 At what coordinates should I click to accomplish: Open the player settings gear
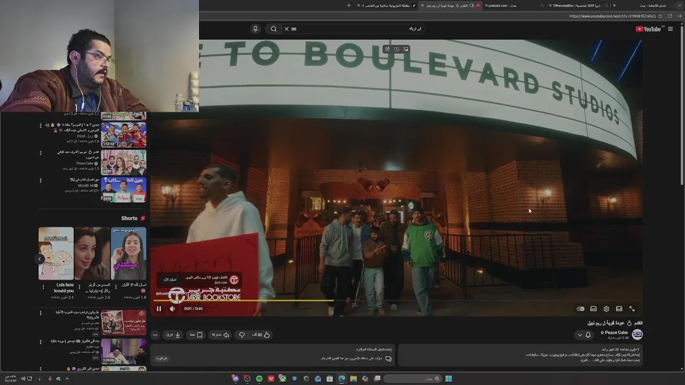[x=606, y=309]
